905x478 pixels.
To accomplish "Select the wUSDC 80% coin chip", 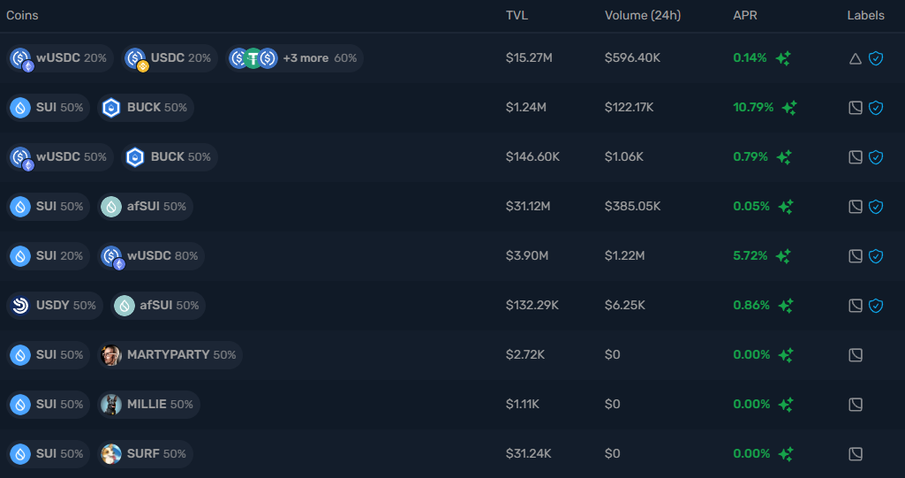I will 150,256.
